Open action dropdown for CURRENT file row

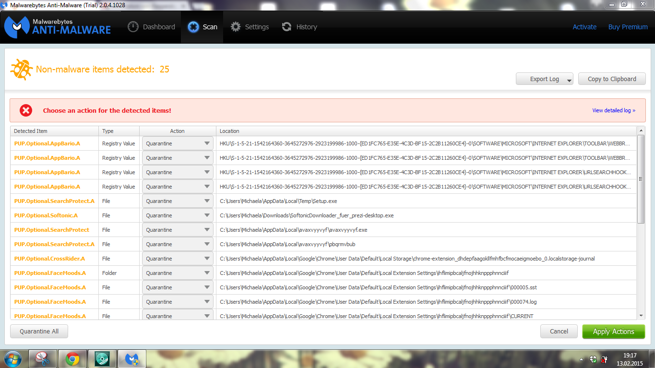[178, 315]
